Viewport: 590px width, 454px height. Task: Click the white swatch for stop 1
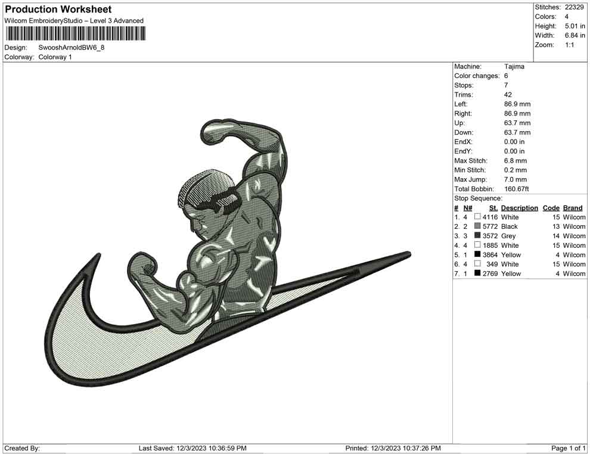click(x=477, y=217)
